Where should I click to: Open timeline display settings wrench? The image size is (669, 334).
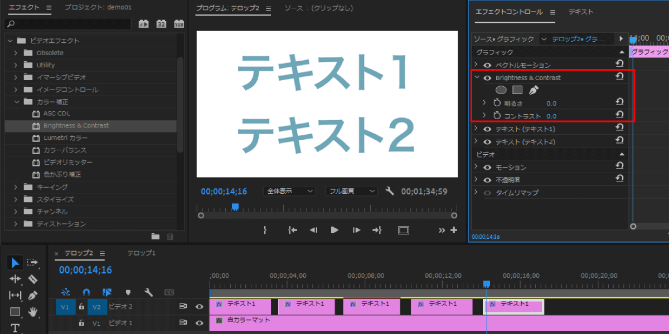point(148,292)
